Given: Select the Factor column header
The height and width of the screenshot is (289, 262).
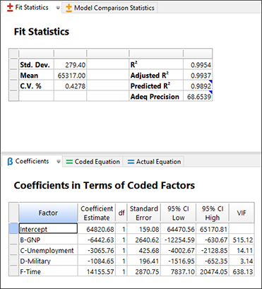Looking at the screenshot, I should tap(48, 213).
